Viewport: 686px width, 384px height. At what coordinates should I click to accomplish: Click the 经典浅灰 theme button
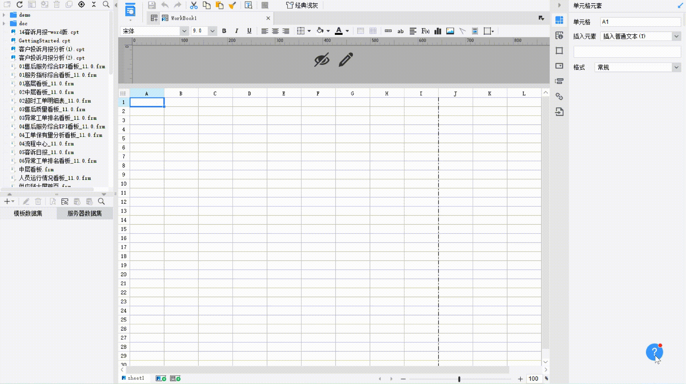pyautogui.click(x=302, y=5)
